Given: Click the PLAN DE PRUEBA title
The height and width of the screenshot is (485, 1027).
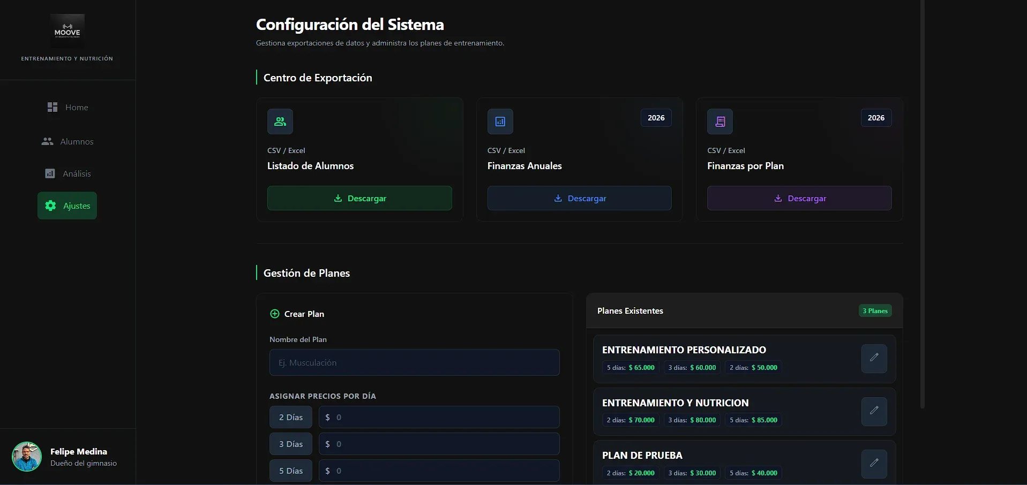Looking at the screenshot, I should tap(642, 456).
